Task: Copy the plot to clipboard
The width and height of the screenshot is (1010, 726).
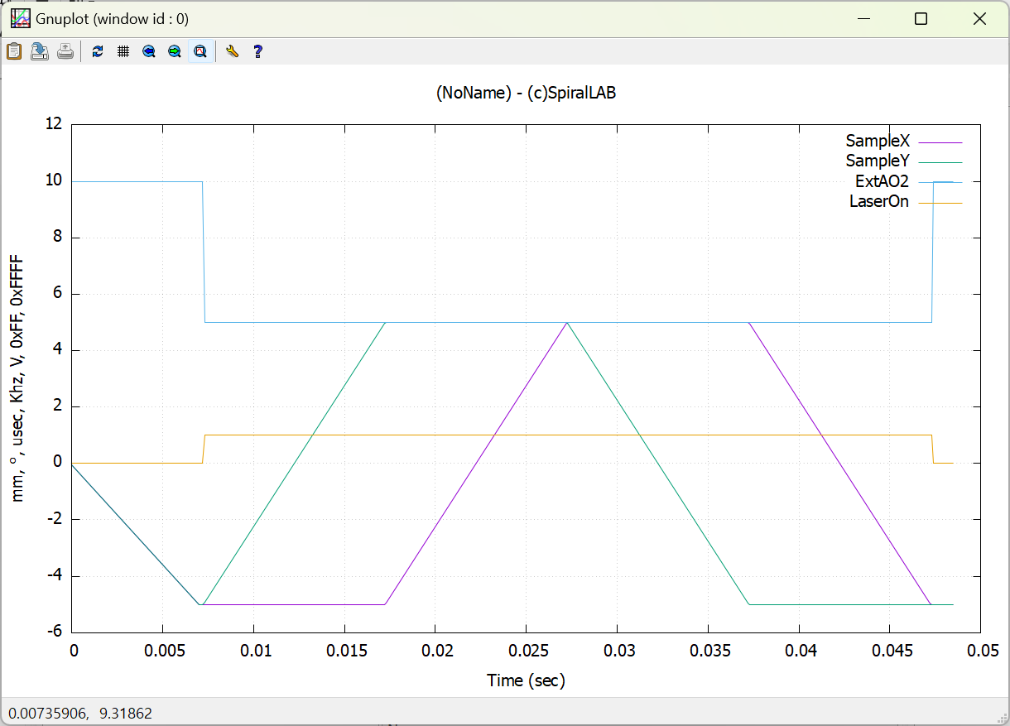Action: pyautogui.click(x=14, y=51)
